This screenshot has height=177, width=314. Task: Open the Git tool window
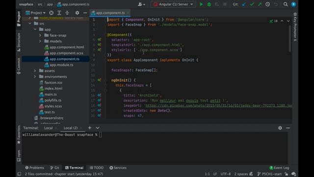click(54, 168)
